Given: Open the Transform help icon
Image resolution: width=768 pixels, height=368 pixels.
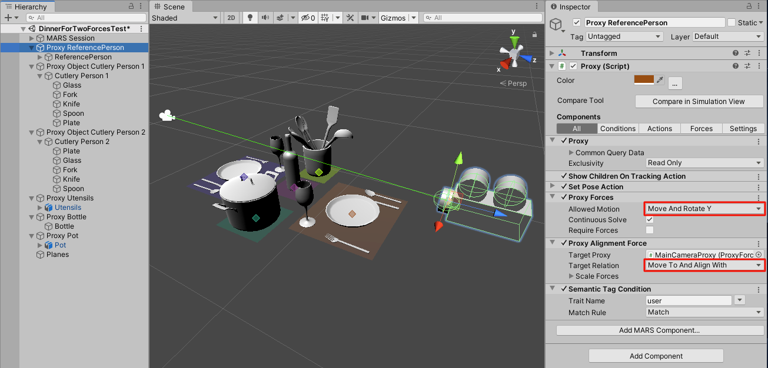Looking at the screenshot, I should point(735,53).
